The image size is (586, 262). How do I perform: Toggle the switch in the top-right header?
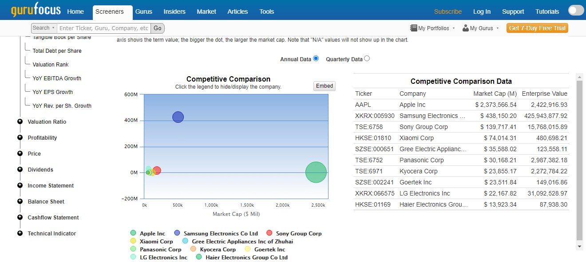[x=576, y=11]
